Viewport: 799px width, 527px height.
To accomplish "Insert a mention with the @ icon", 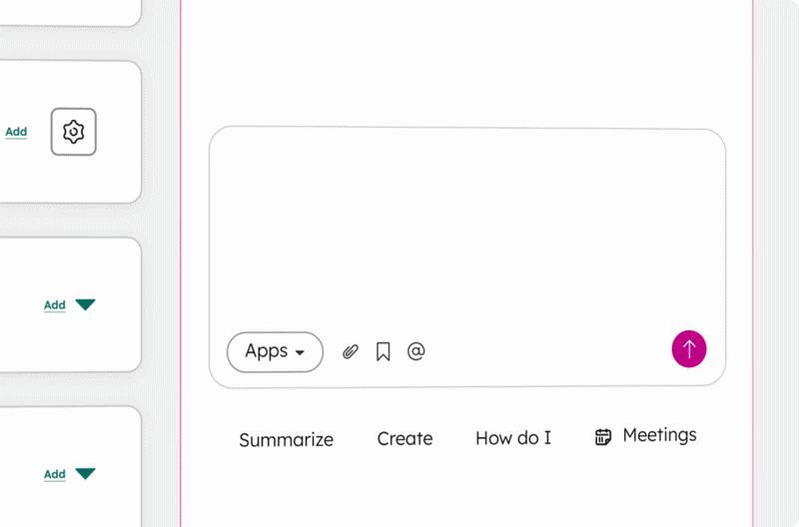I will coord(415,350).
